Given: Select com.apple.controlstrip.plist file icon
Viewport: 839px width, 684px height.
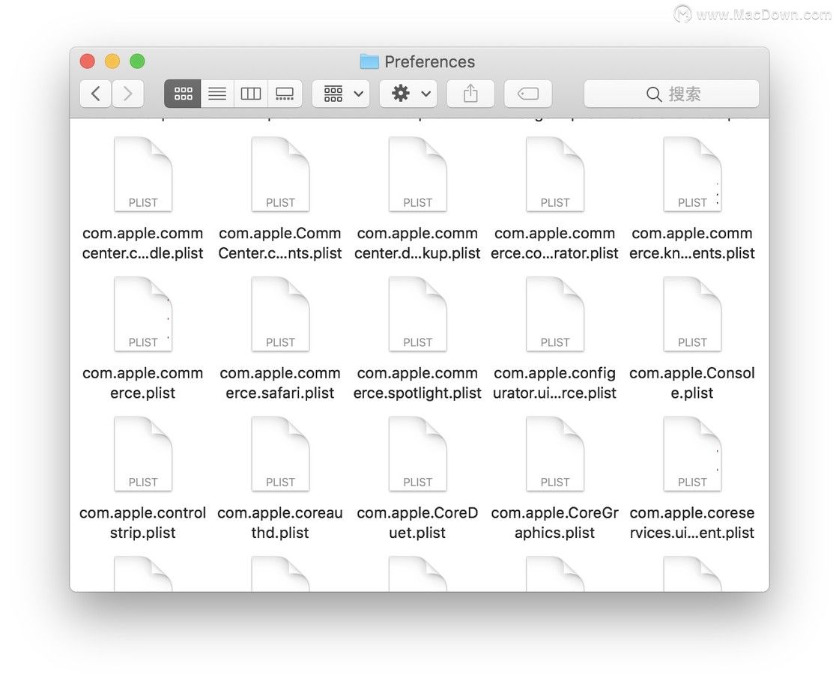Looking at the screenshot, I should (x=143, y=453).
